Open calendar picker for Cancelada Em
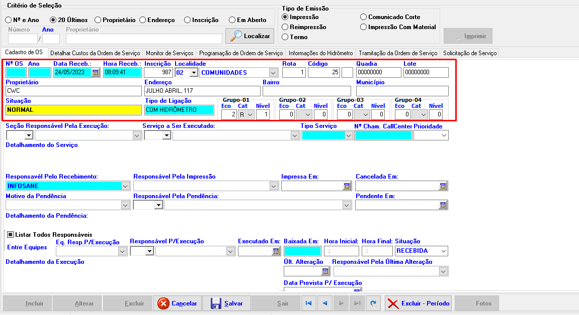Image resolution: width=579 pixels, height=315 pixels. pyautogui.click(x=443, y=186)
